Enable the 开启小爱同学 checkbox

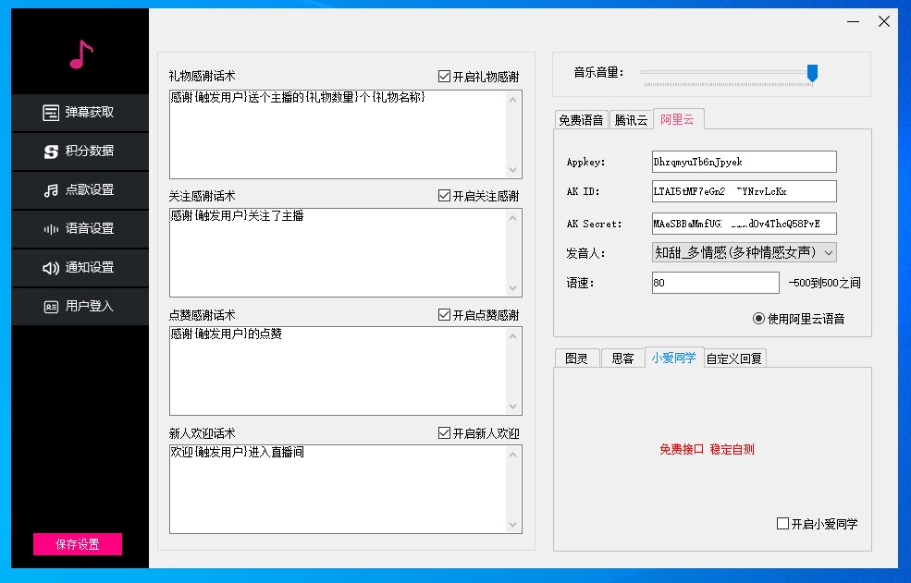point(783,524)
